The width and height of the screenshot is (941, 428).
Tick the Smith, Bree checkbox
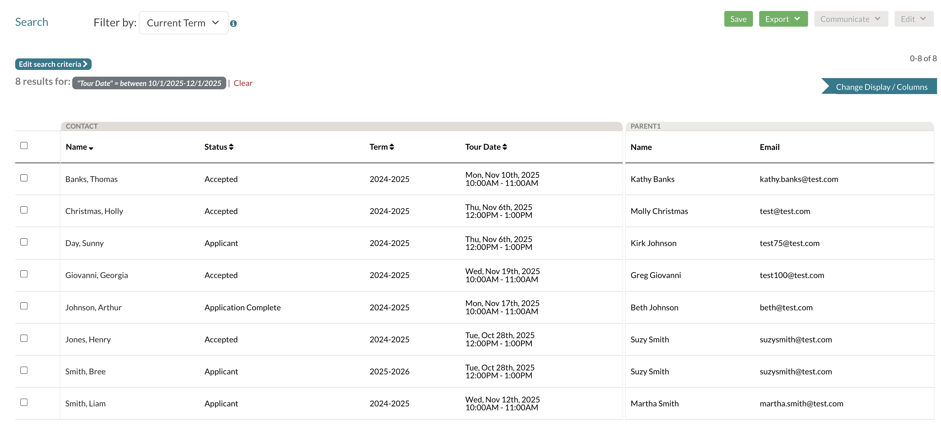point(24,370)
